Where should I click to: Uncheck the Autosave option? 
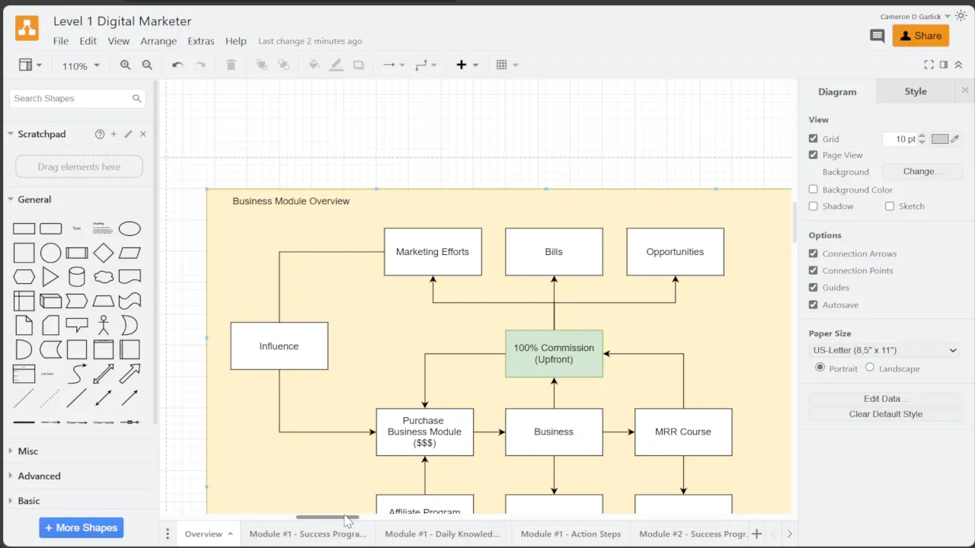coord(813,304)
